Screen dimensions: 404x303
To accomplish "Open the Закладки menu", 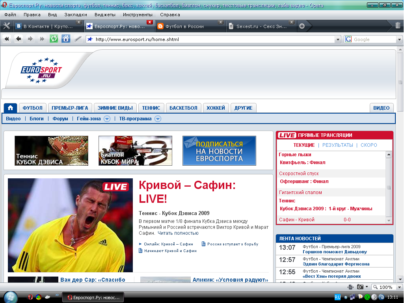I will (75, 15).
